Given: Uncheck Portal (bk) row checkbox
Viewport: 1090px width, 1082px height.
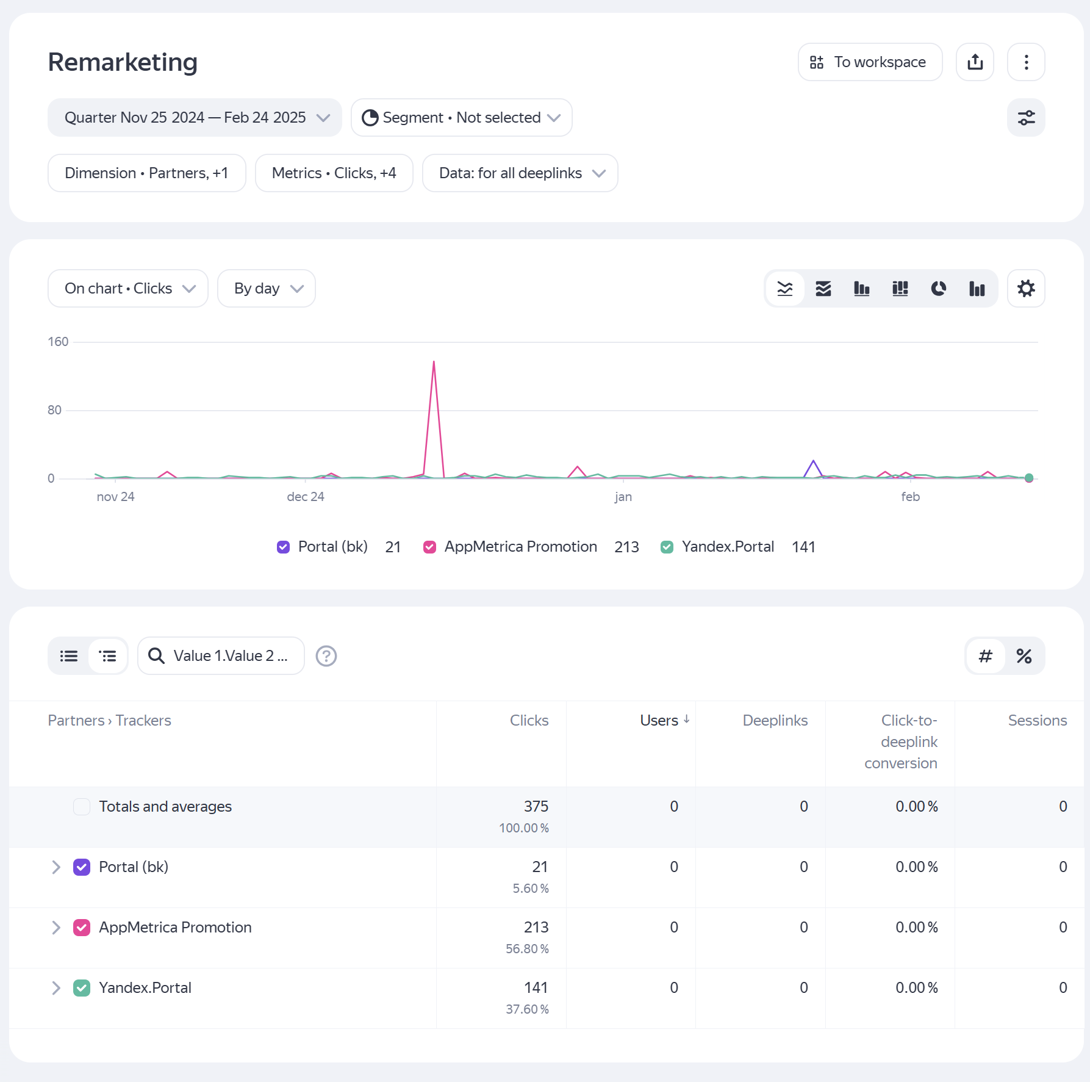Looking at the screenshot, I should click(x=82, y=867).
